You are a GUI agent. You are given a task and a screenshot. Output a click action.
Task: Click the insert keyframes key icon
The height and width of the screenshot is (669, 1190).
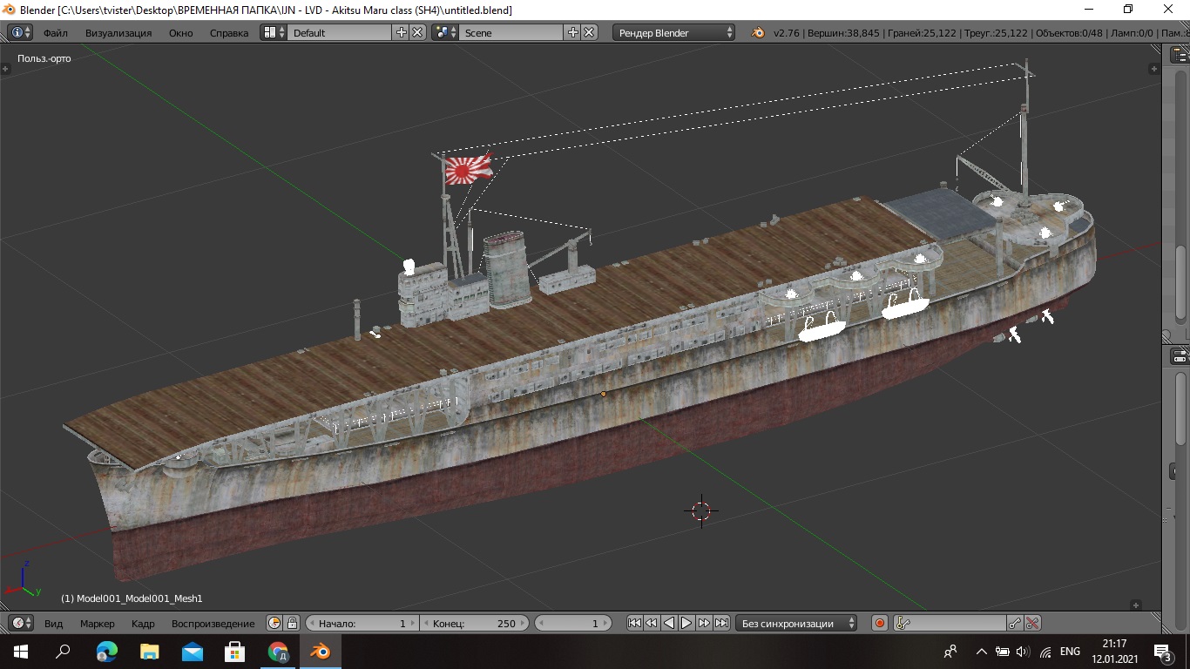tap(1014, 623)
